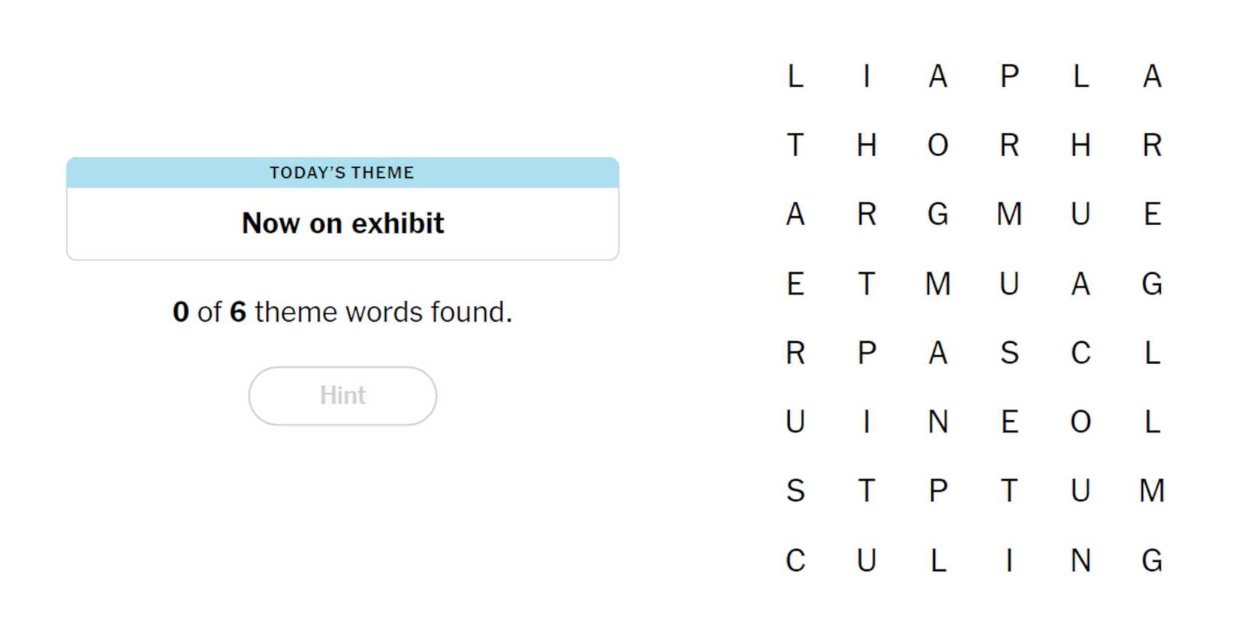The height and width of the screenshot is (619, 1239).
Task: Select letter C in the fifth row
Action: point(1081,353)
